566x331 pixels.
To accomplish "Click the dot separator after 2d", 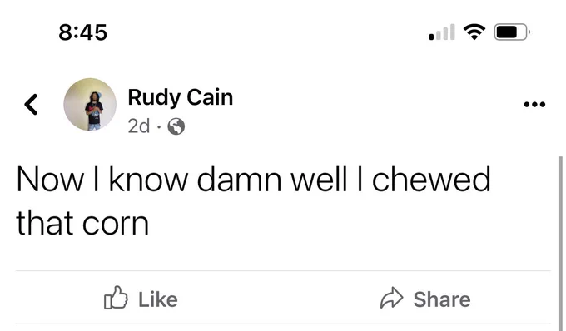I will pos(159,126).
